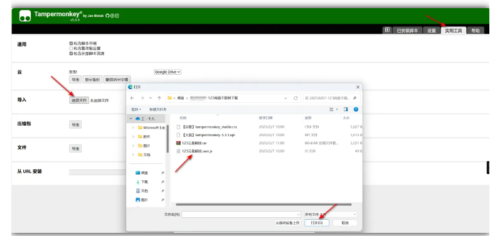Viewport: 495px width, 236px height.
Task: Expand the Microsoft Edge folder node
Action: pyautogui.click(x=133, y=127)
